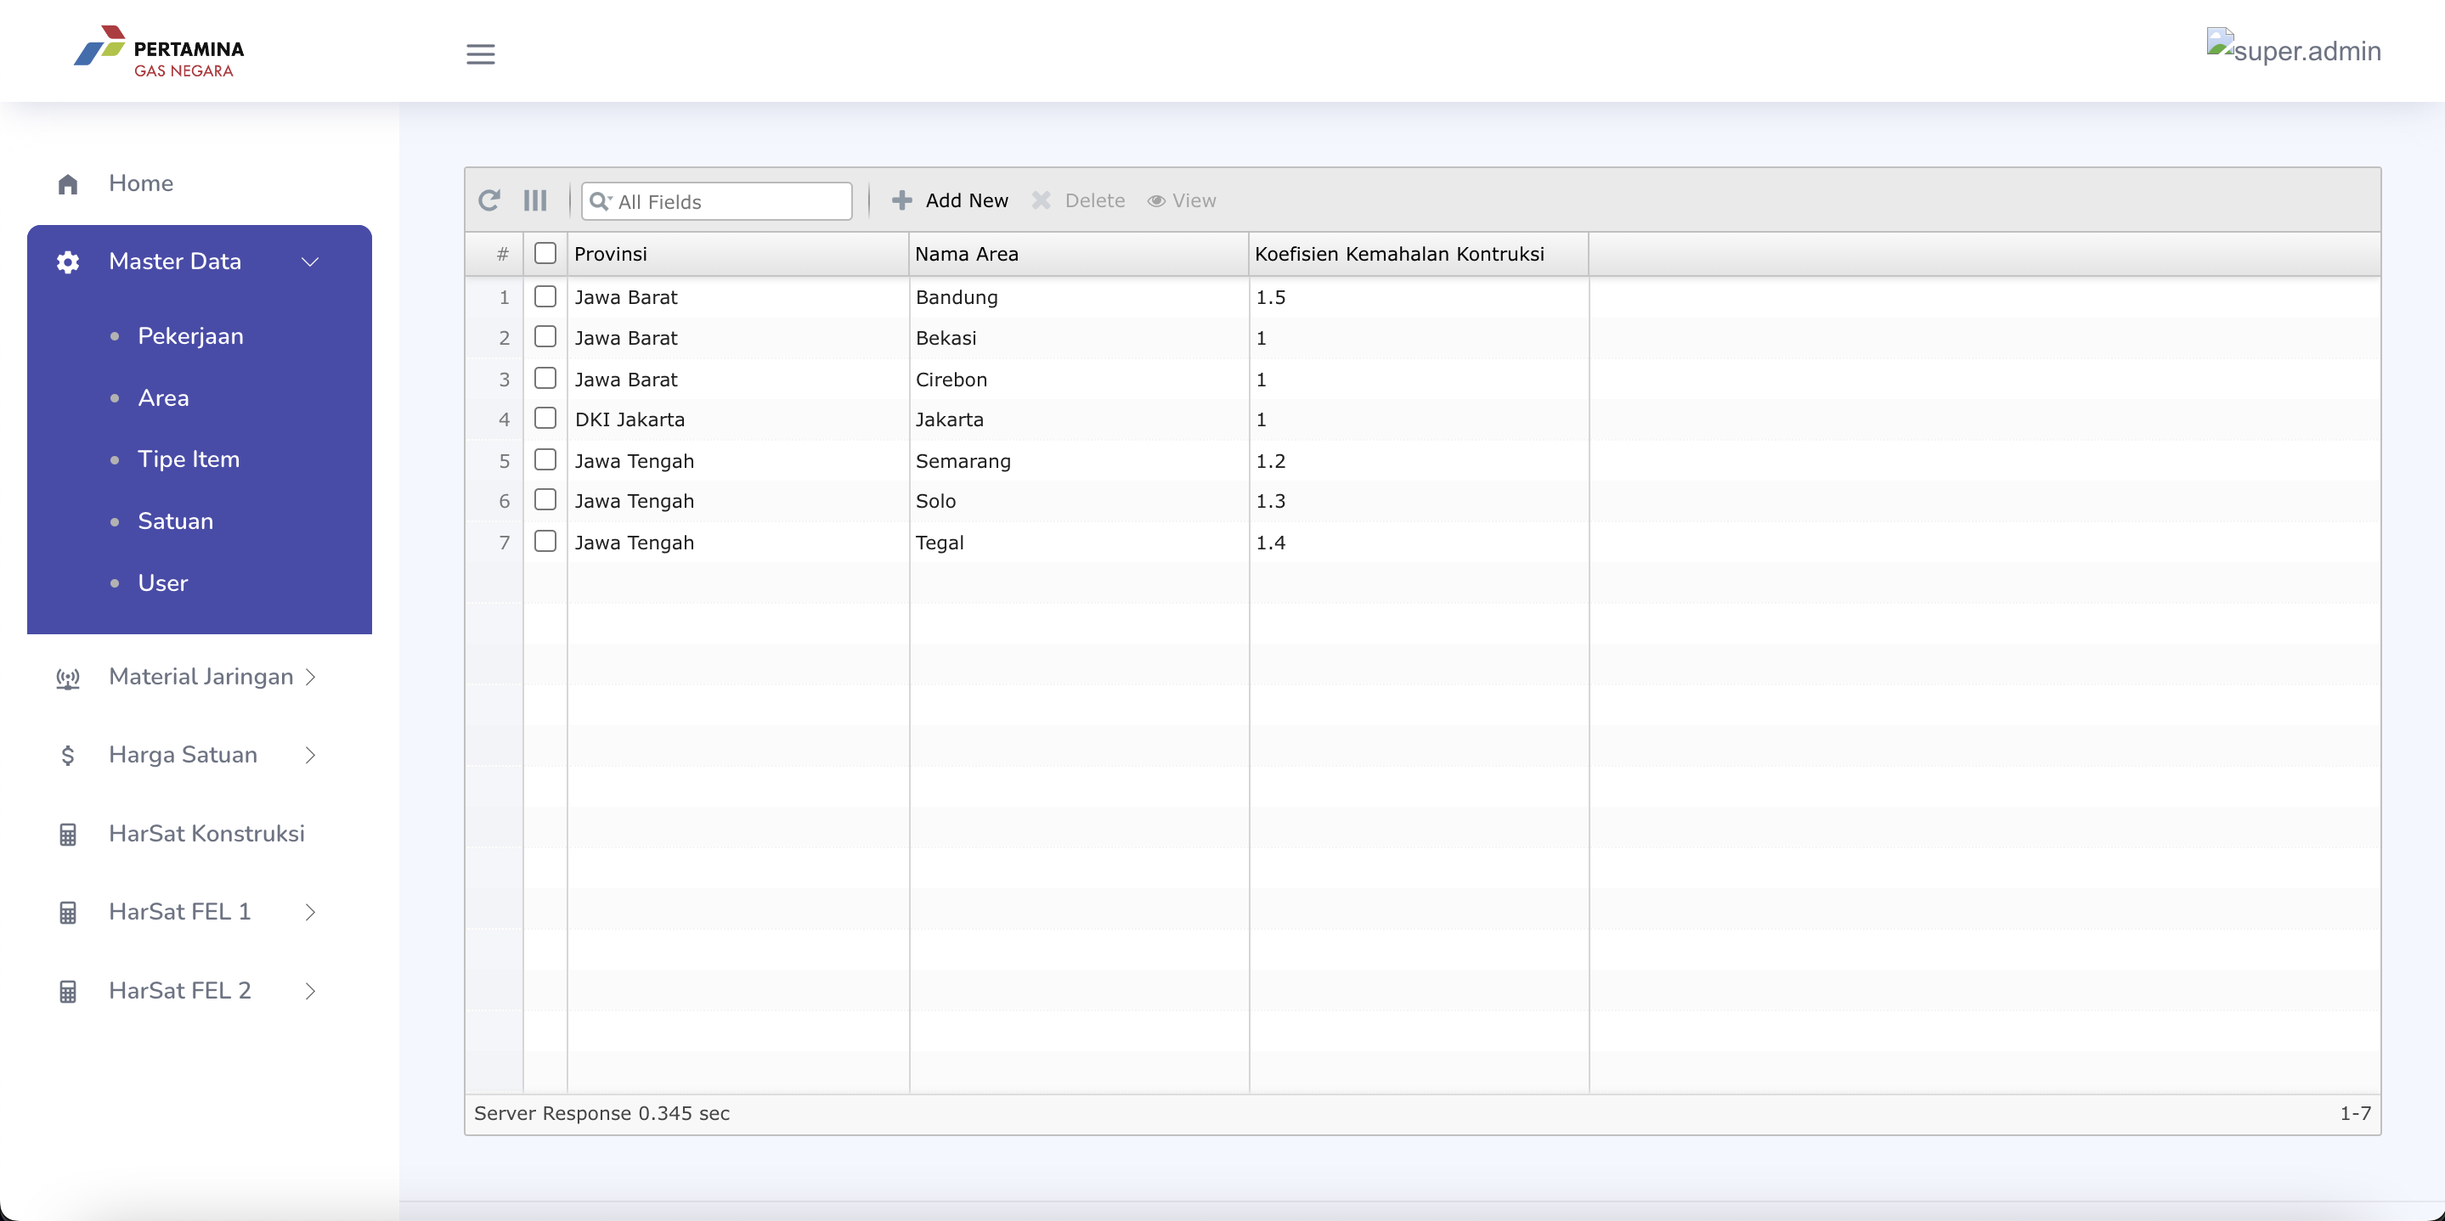
Task: Expand the HarSat FEL 2 submenu arrow
Action: [x=309, y=990]
